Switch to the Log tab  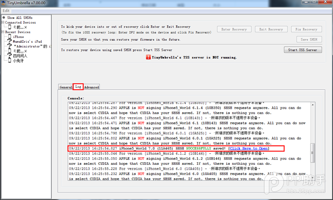[x=78, y=86]
